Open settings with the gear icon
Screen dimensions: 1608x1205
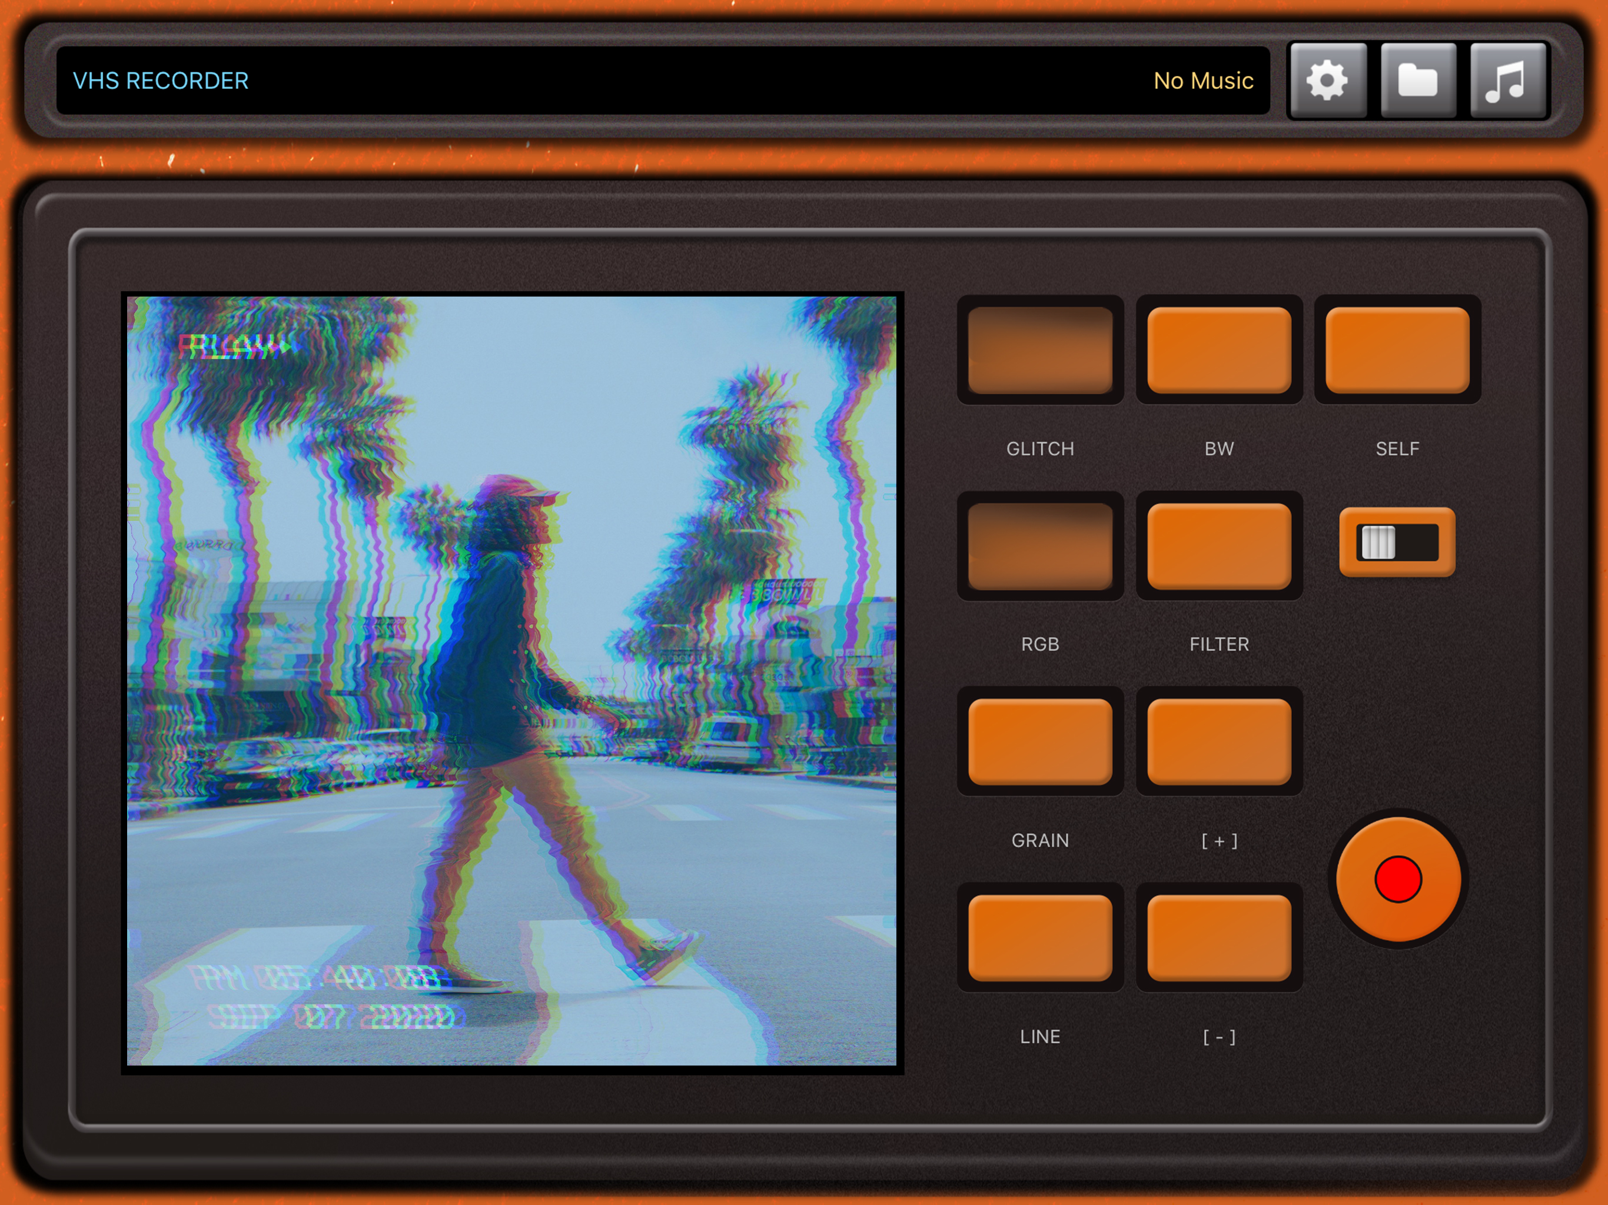point(1327,80)
